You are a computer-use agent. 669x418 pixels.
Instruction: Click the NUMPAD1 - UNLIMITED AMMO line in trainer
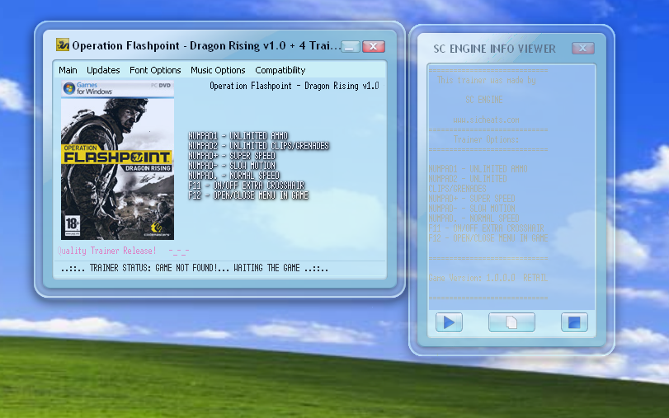pos(238,136)
